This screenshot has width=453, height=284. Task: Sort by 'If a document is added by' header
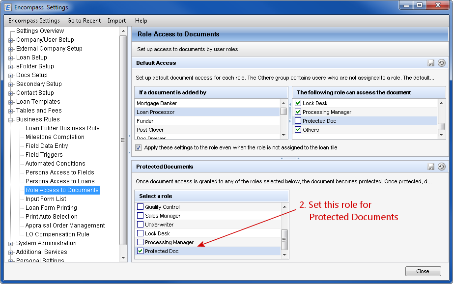coord(211,92)
